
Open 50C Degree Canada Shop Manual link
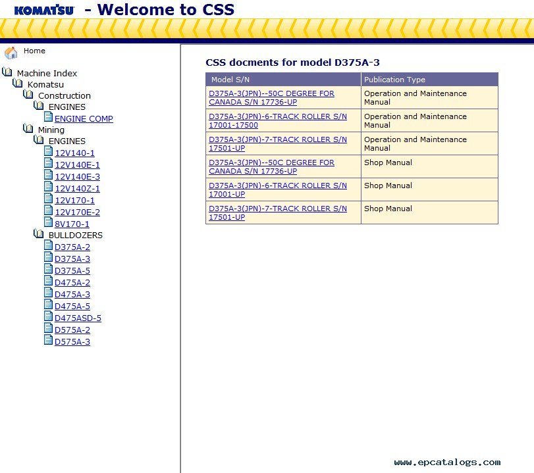(271, 166)
